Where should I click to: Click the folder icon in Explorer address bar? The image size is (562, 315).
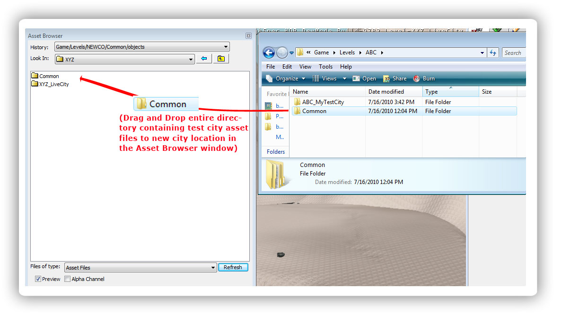pyautogui.click(x=300, y=52)
